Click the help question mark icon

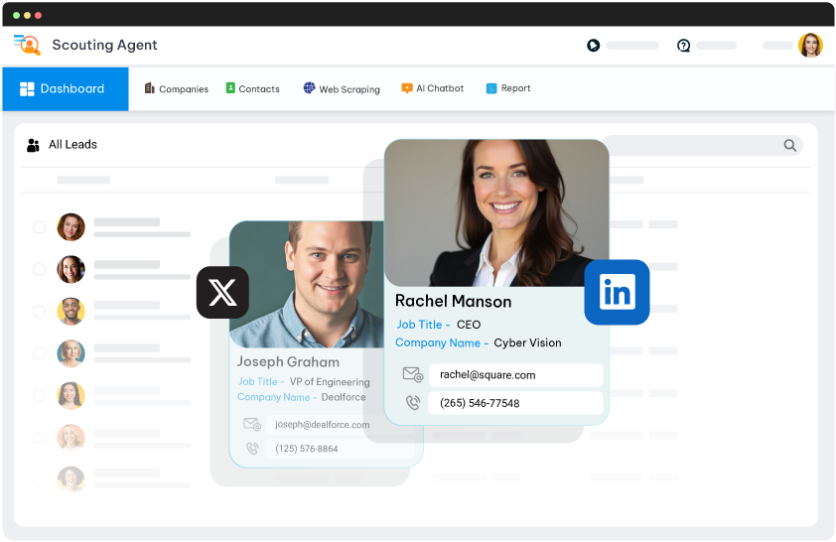683,46
